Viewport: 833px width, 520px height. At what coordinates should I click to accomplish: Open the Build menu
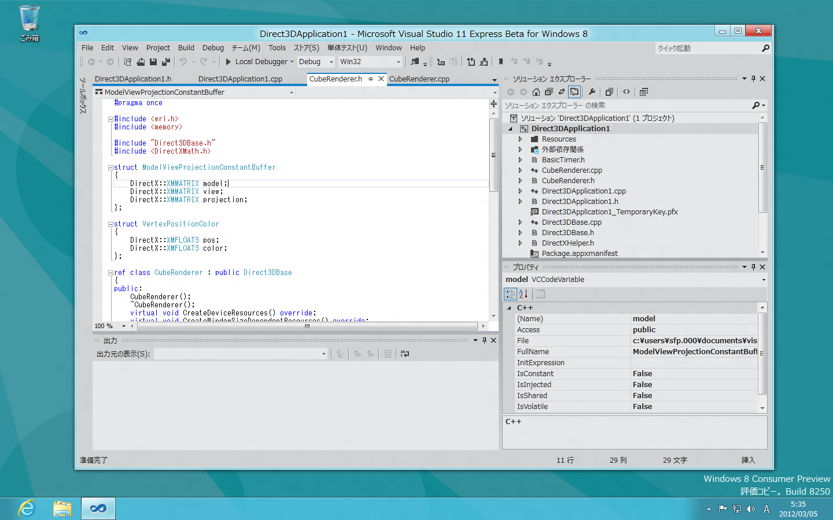click(186, 48)
